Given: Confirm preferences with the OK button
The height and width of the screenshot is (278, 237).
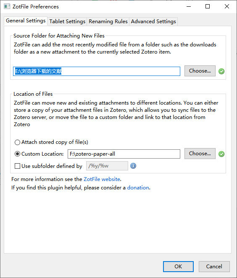Looking at the screenshot, I should (178, 267).
